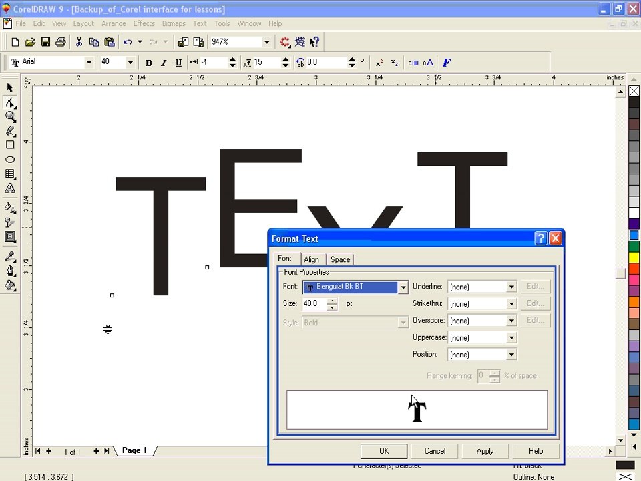
Task: Open the Strikethru dropdown
Action: coord(511,303)
